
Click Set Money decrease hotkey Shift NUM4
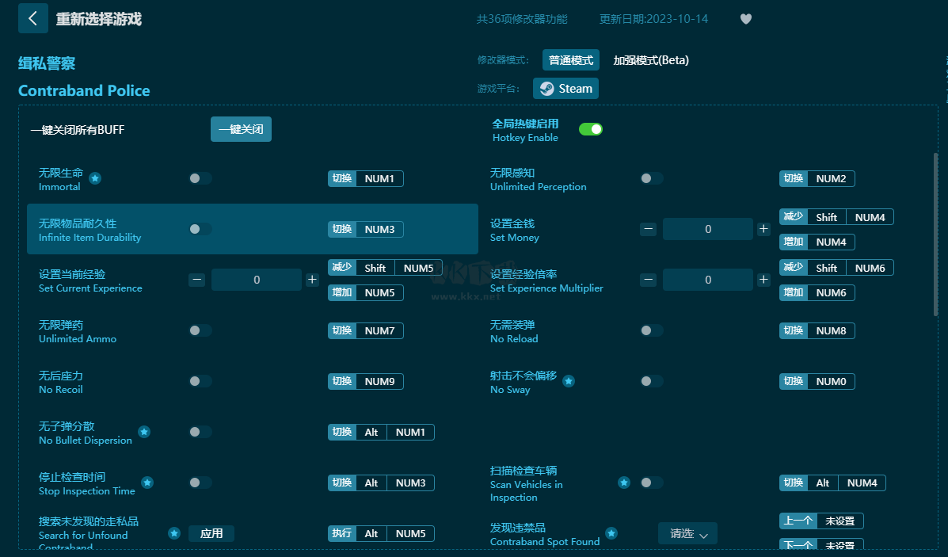(837, 217)
